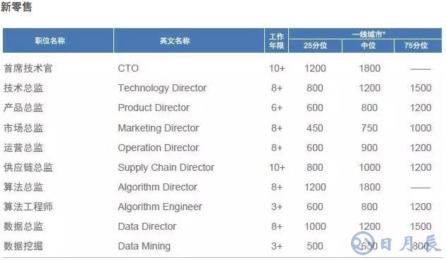Click the watermark logo icon
Viewport: 446px width, 260px height.
pyautogui.click(x=362, y=242)
